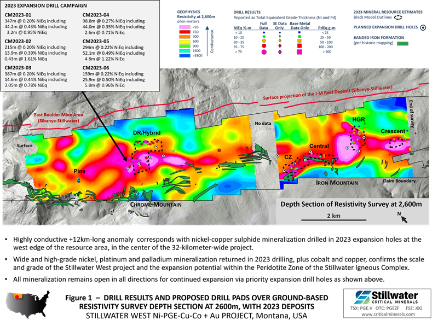Screen dimensions: 438x326
Task: Click the CM2023-04 drill hole heading
Action: click(x=96, y=15)
